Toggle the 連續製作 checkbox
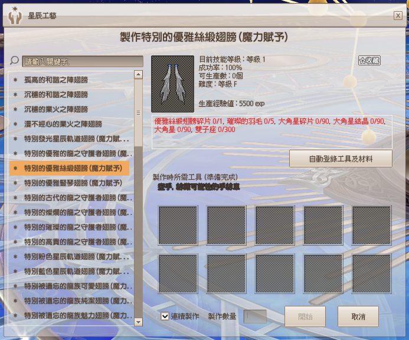This screenshot has height=340, width=409. tap(165, 316)
